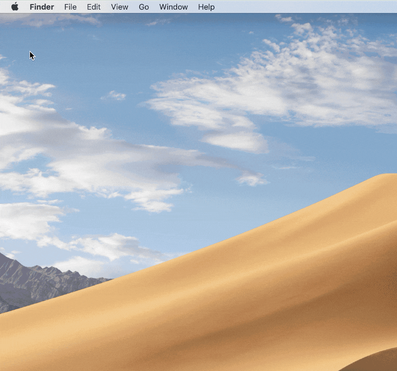397x371 pixels.
Task: Open the Apple menu to check About This Mac
Action: click(15, 7)
